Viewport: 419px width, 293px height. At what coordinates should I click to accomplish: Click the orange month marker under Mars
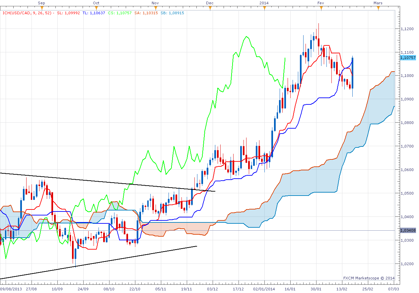coord(378,8)
